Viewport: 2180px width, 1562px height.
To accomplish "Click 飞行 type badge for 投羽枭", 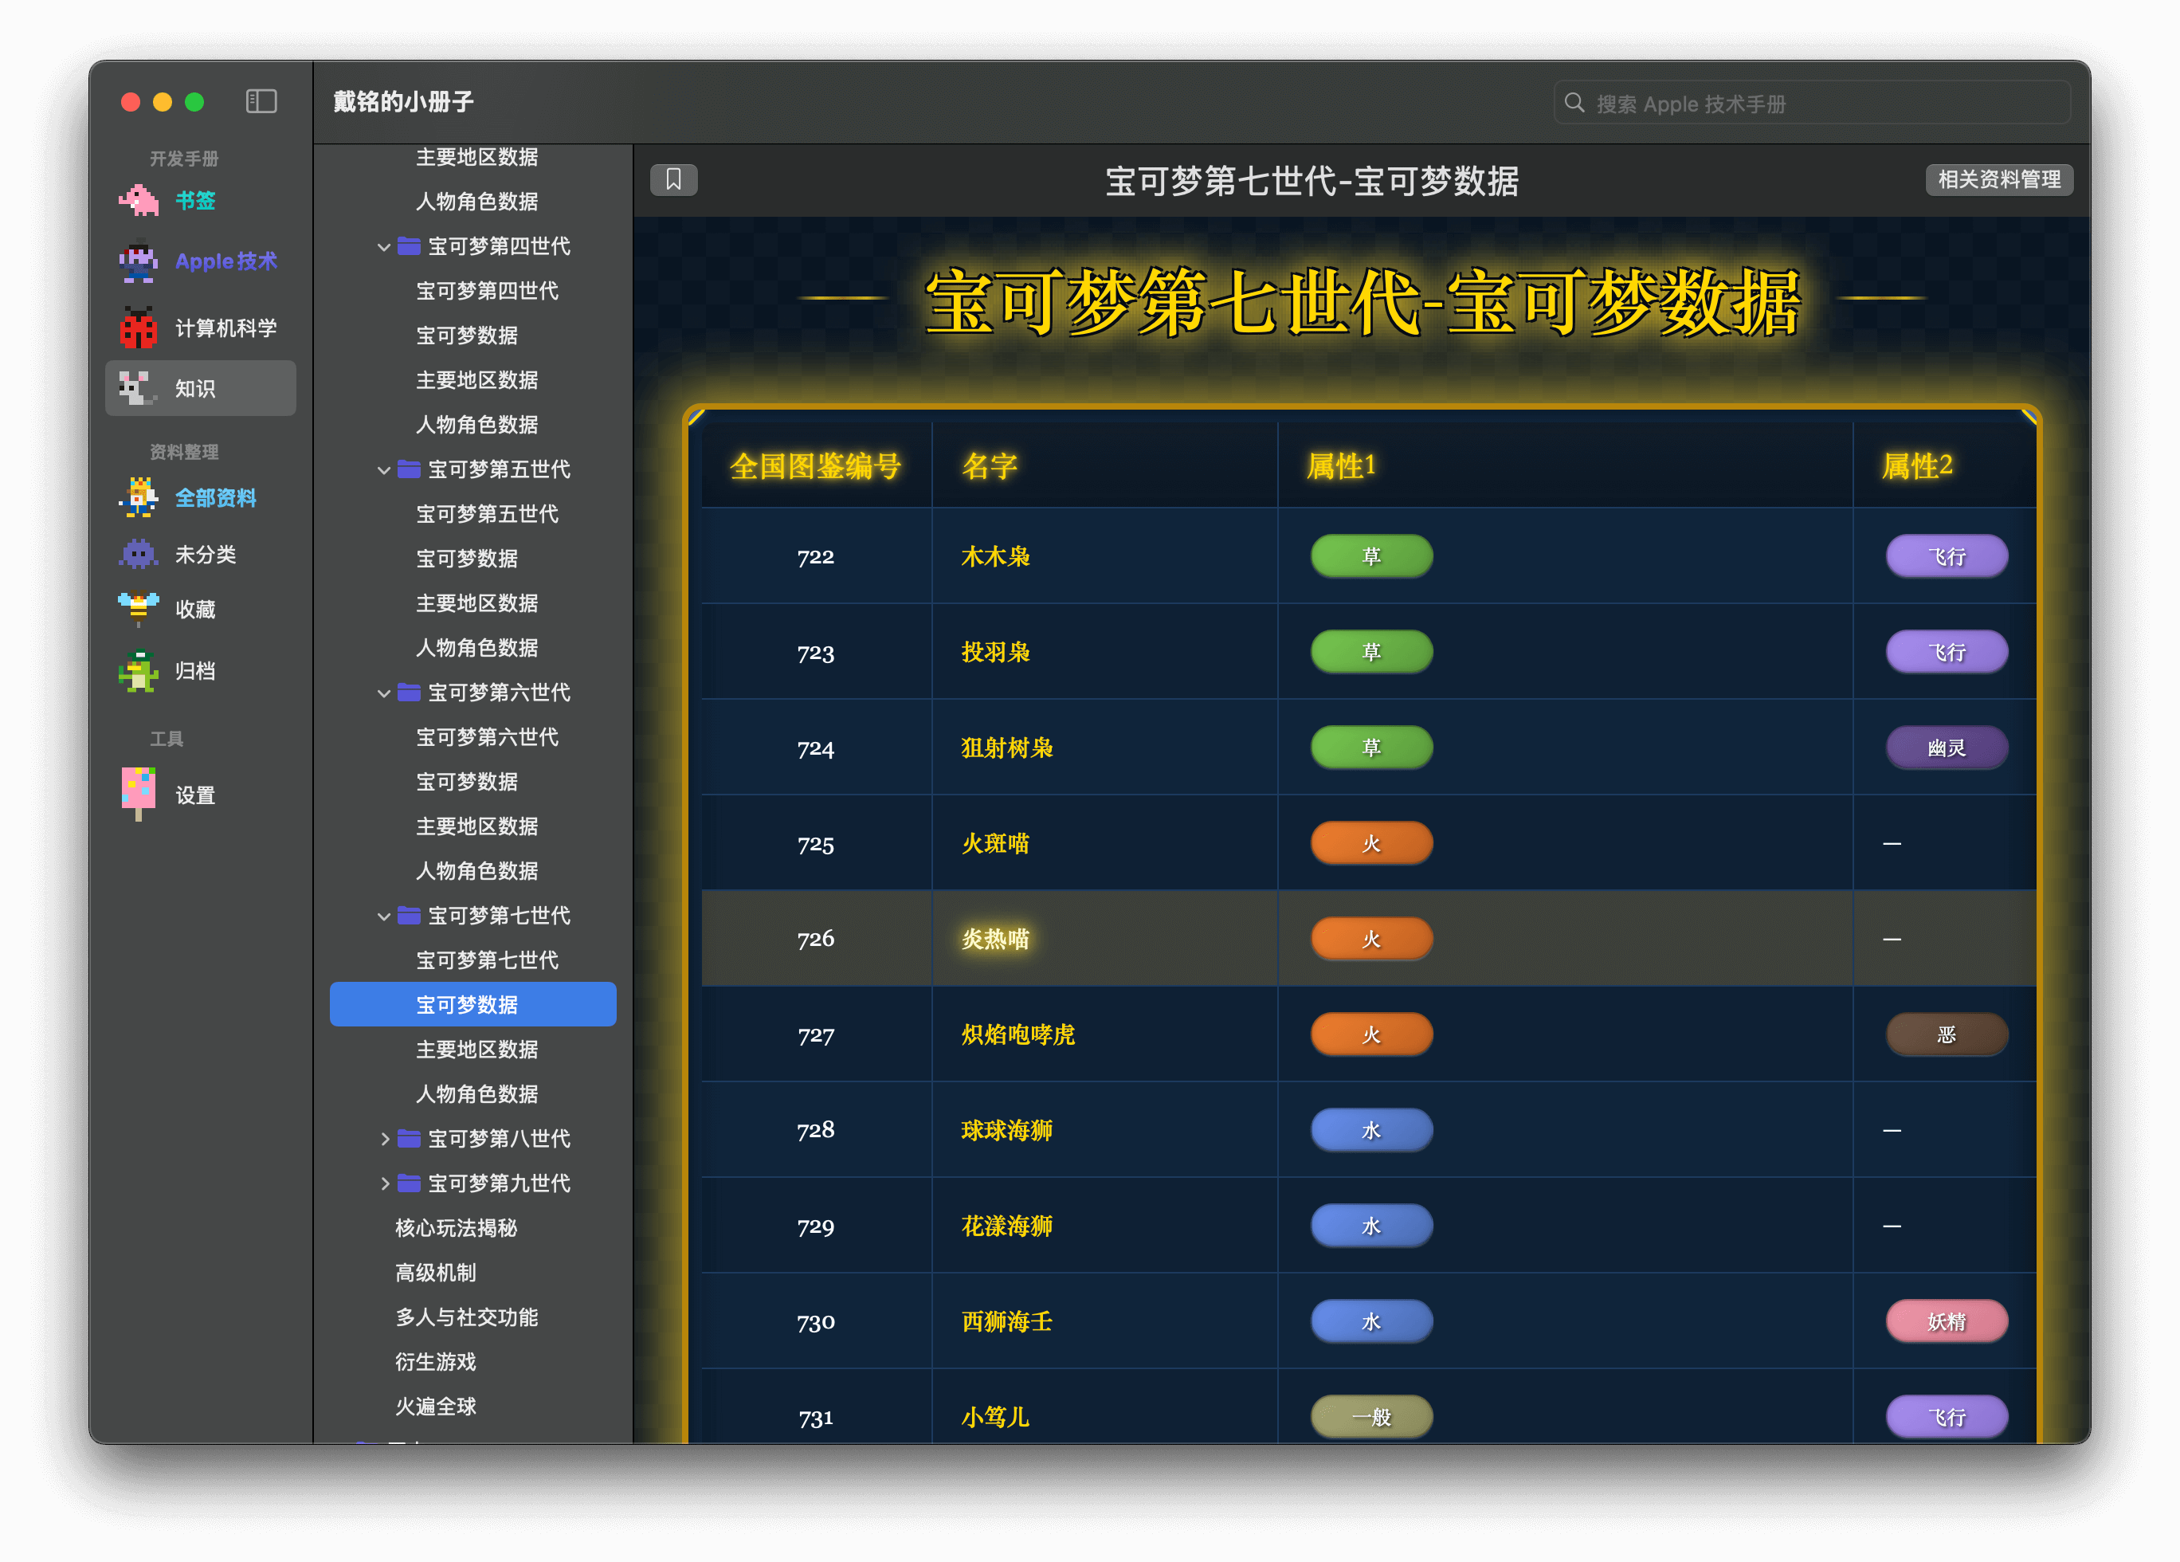I will coord(1947,652).
